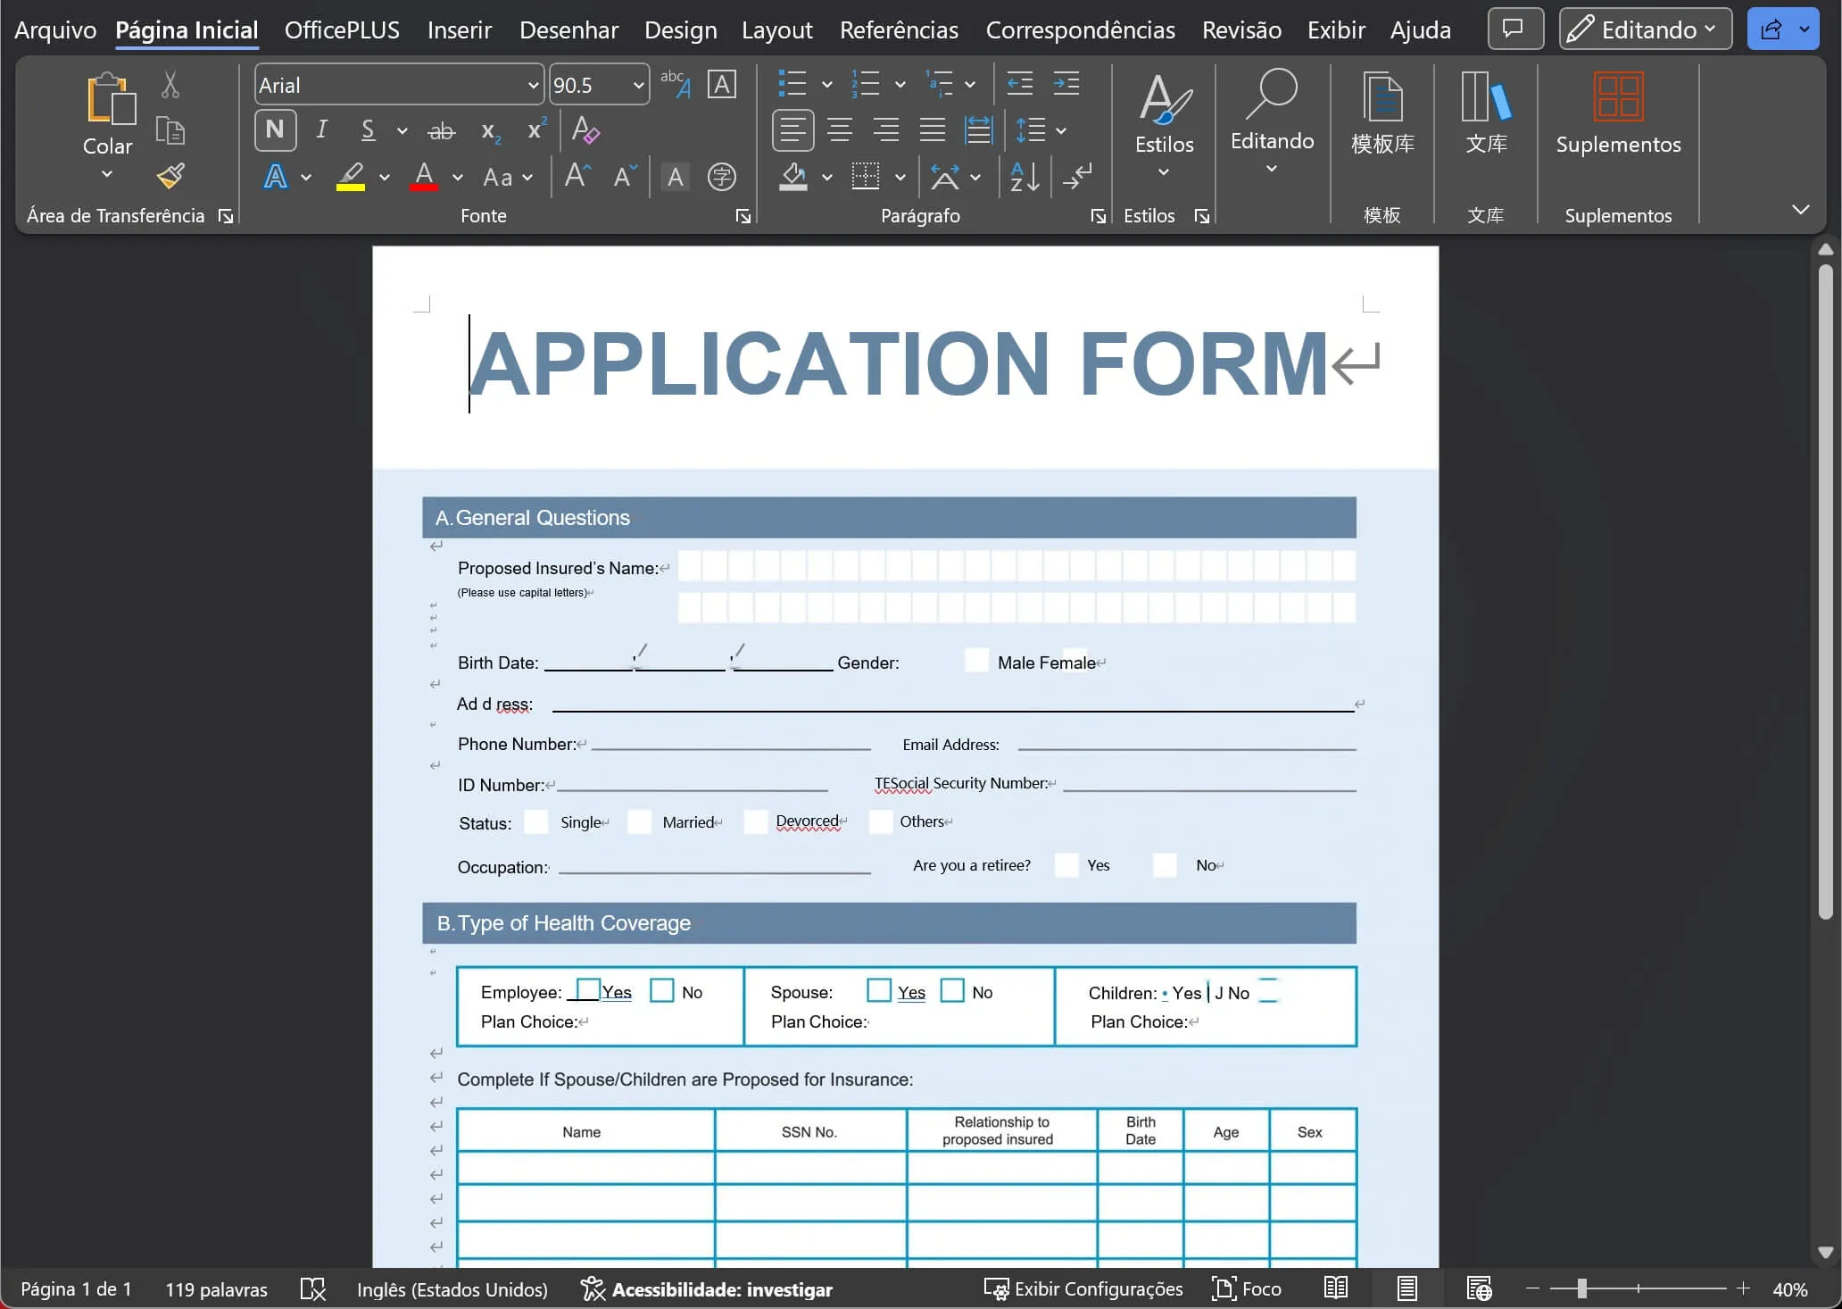Toggle Employee No checkbox
This screenshot has height=1309, width=1842.
point(661,992)
